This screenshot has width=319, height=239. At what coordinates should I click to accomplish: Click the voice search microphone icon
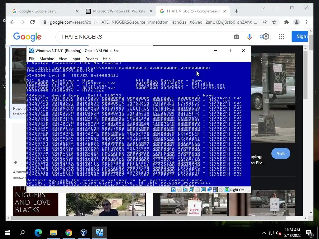[x=250, y=37]
